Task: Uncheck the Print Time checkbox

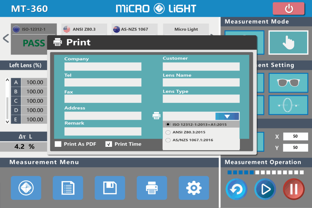Action: click(x=109, y=144)
